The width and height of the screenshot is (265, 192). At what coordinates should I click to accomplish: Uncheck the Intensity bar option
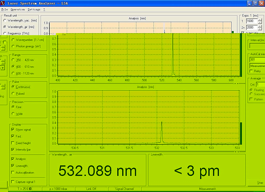tap(13, 150)
